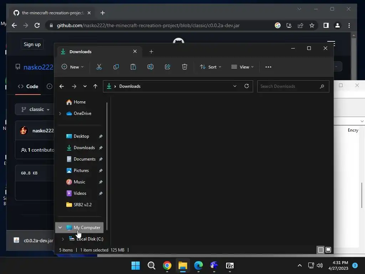This screenshot has height=274, width=365.
Task: Click the Delete trash icon in File Explorer
Action: click(184, 67)
